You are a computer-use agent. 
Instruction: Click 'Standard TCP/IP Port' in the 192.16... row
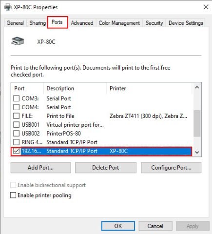click(x=72, y=151)
